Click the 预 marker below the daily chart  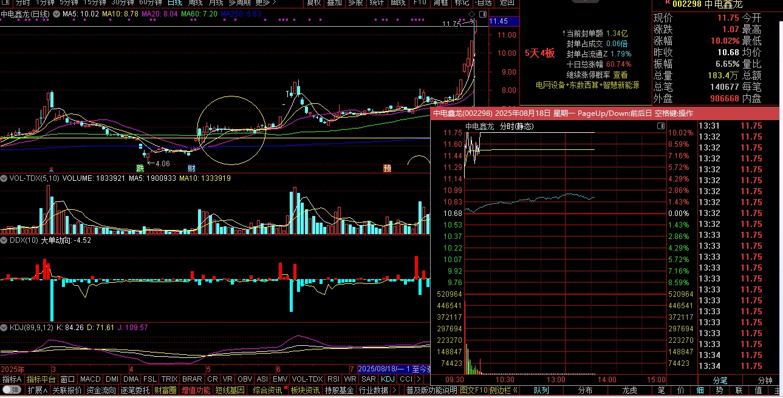[x=387, y=168]
